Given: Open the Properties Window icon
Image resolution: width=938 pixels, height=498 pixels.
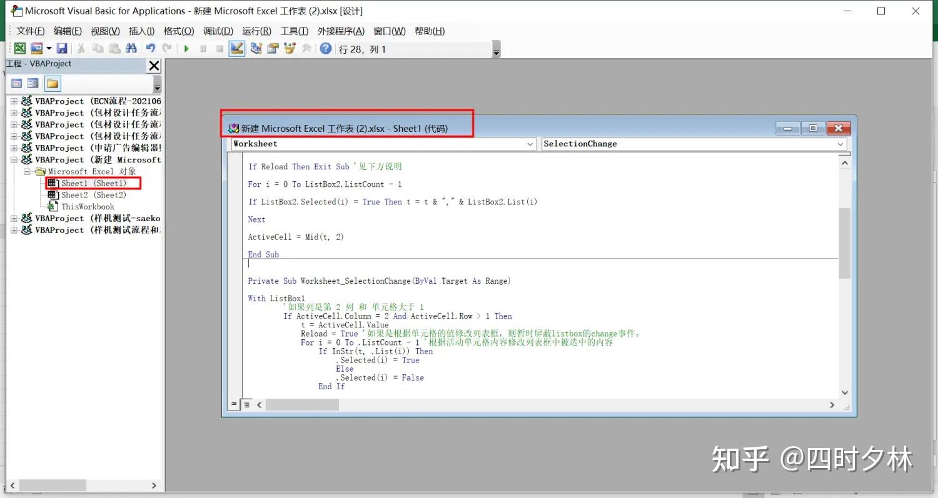Looking at the screenshot, I should [273, 49].
